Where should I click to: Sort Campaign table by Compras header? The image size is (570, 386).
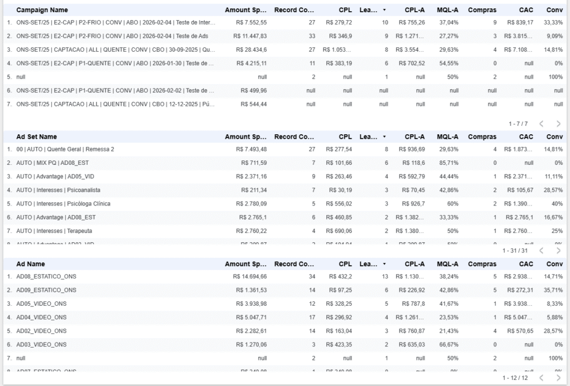point(482,10)
